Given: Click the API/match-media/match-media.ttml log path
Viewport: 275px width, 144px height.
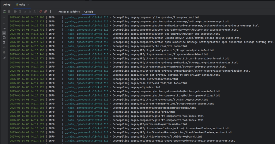Looking at the screenshot, I should point(159,124).
